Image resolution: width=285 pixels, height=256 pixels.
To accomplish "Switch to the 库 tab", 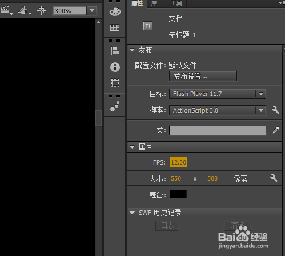I will pyautogui.click(x=154, y=3).
